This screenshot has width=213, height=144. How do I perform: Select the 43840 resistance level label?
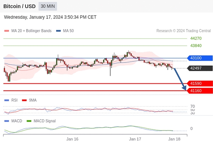tap(196, 46)
